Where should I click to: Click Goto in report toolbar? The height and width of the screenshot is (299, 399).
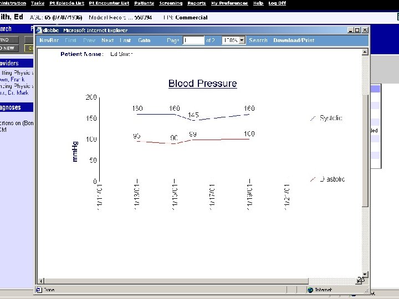(x=144, y=40)
